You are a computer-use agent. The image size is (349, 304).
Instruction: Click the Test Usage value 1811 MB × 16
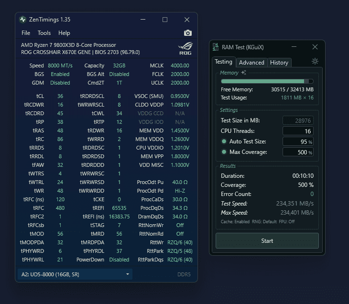pos(297,98)
